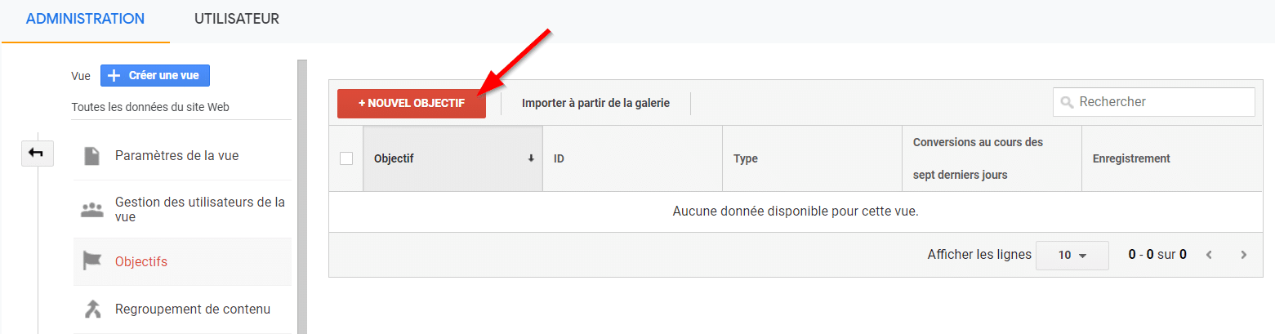Click the sidebar vertical scrollbar
Image resolution: width=1275 pixels, height=334 pixels.
pyautogui.click(x=302, y=196)
